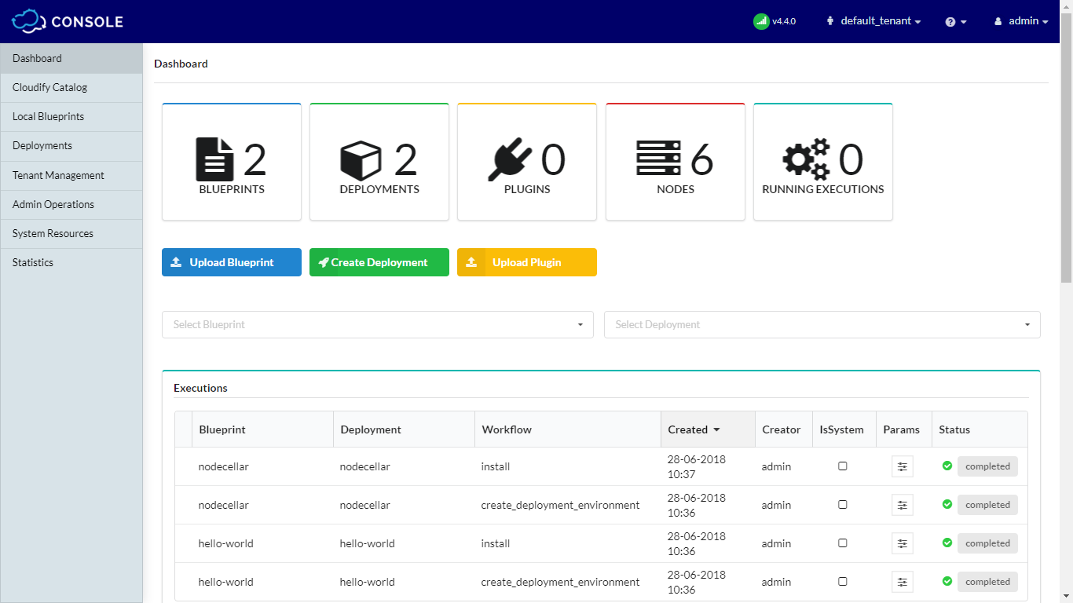This screenshot has height=603, width=1073.
Task: Click green check icon for hello-world install
Action: pyautogui.click(x=947, y=543)
